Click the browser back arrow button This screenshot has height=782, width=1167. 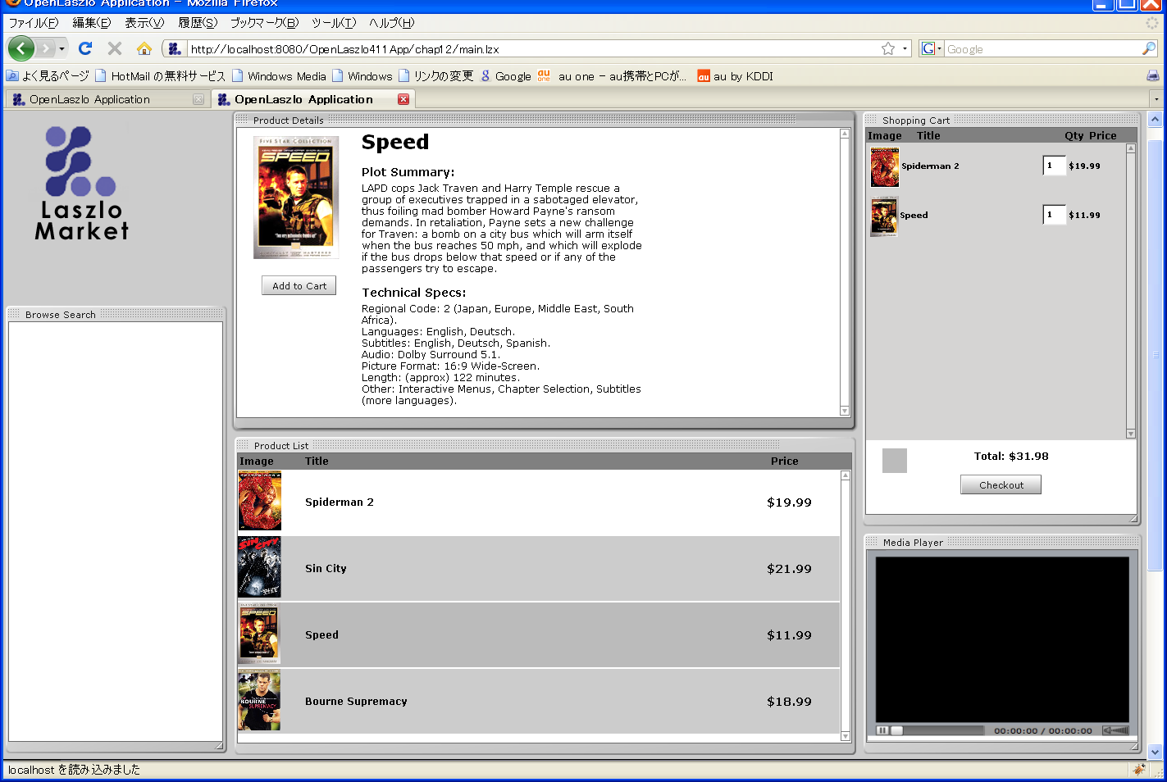click(21, 49)
